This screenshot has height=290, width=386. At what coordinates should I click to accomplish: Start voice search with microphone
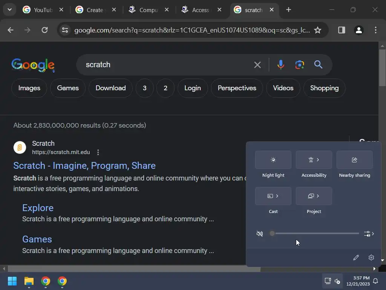click(280, 65)
